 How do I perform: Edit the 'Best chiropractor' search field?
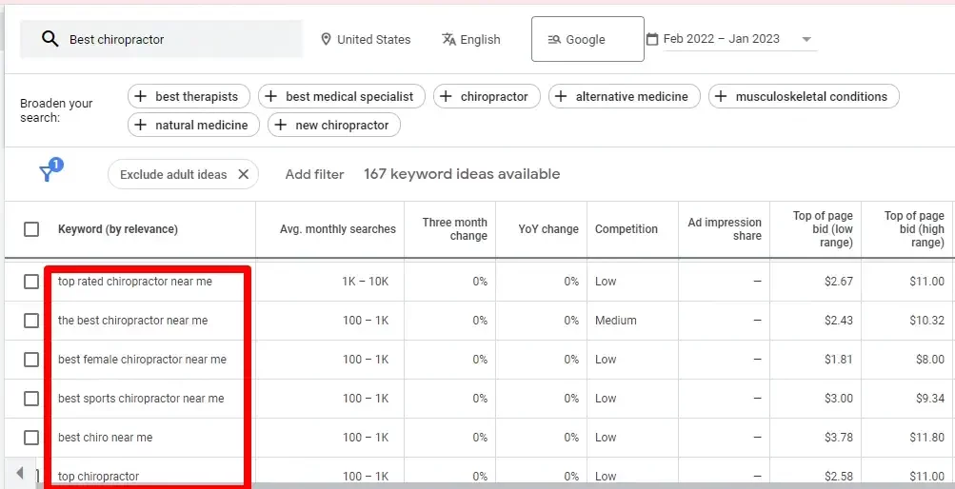162,39
